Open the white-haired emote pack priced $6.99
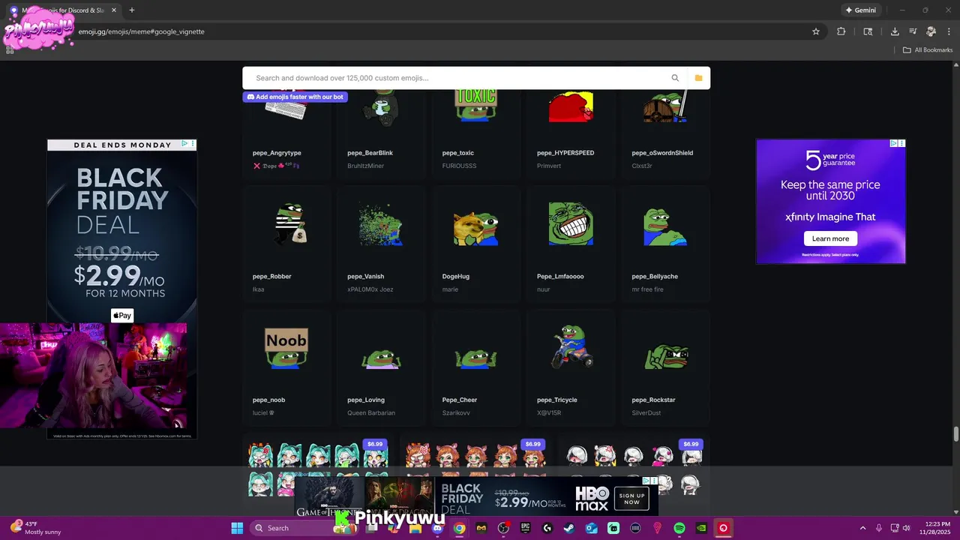The image size is (960, 540). (x=634, y=457)
